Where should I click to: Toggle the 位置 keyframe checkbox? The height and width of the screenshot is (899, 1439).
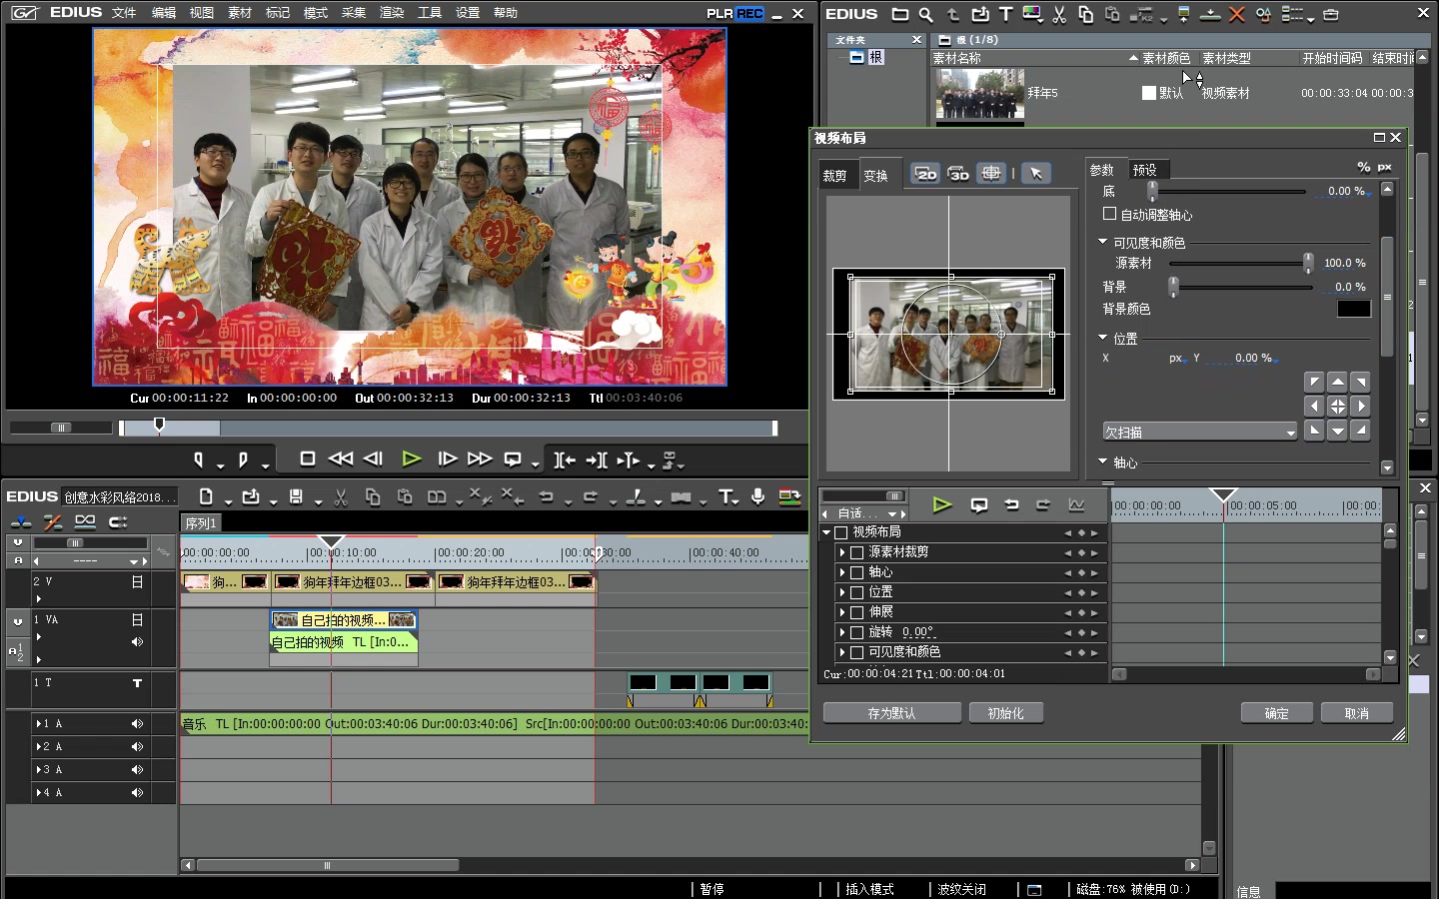[x=856, y=592]
